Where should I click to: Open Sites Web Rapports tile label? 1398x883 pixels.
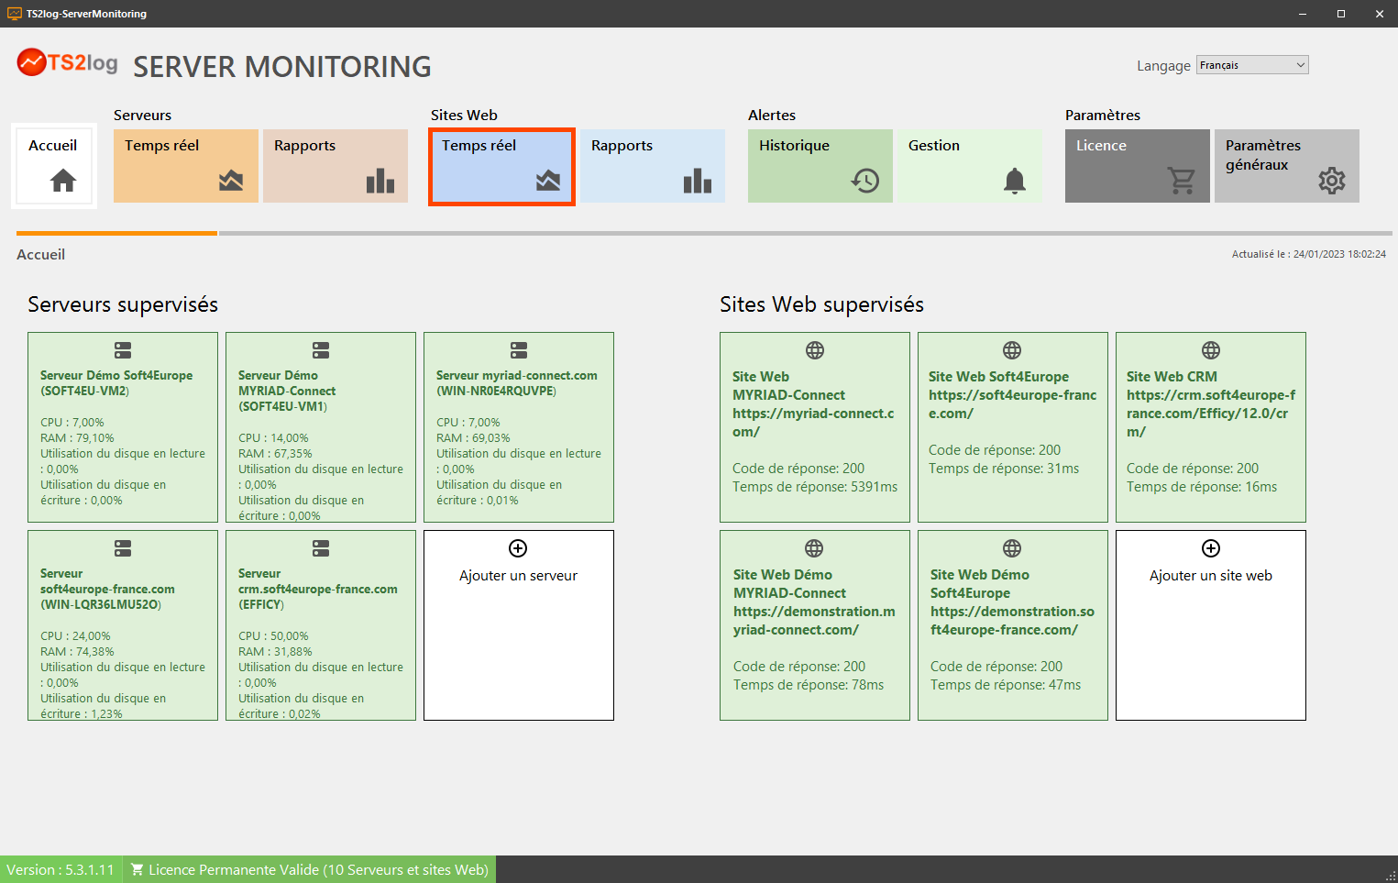(x=622, y=145)
